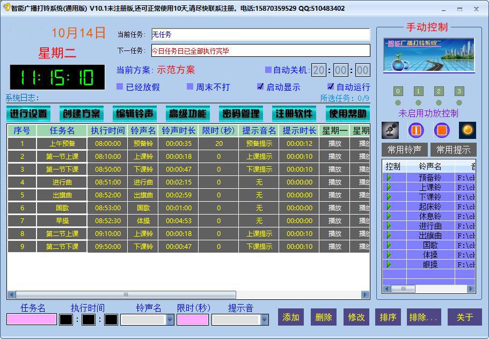Screen dimensions: 489x339
Task: Click the 智能广播打铃系统 banner image
Action: point(429,55)
